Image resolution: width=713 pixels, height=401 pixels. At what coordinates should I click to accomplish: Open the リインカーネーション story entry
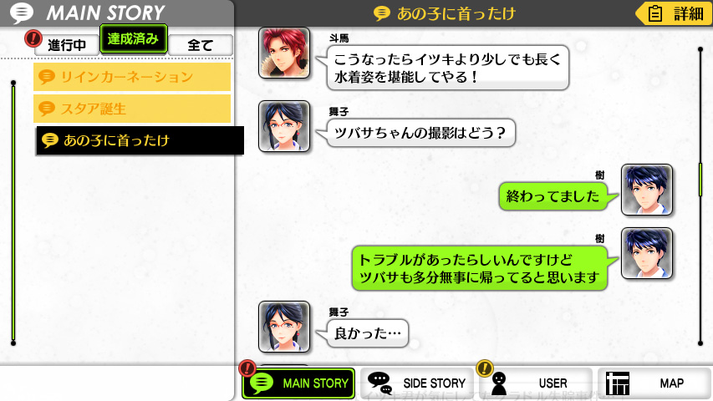132,76
